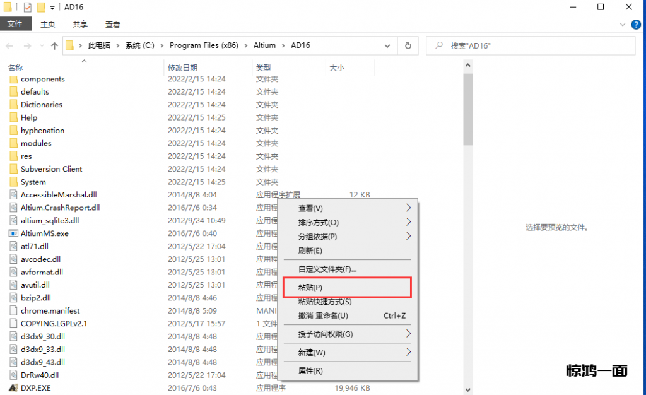
Task: Click the Subversion Client folder icon
Action: 14,169
